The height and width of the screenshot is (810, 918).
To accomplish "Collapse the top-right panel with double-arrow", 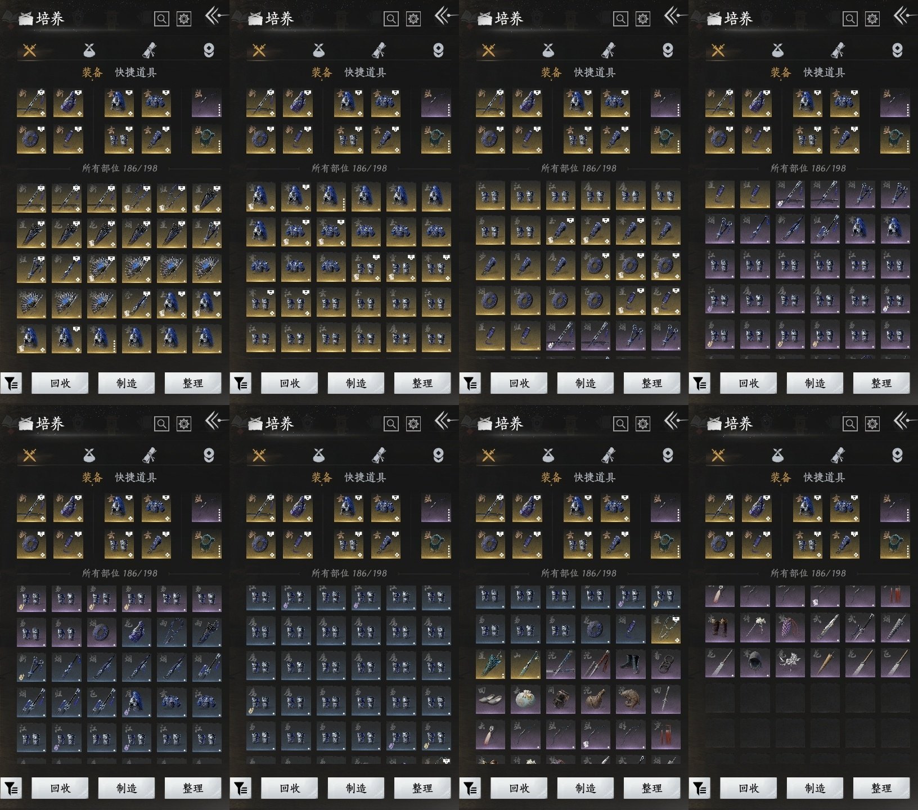I will tap(902, 16).
